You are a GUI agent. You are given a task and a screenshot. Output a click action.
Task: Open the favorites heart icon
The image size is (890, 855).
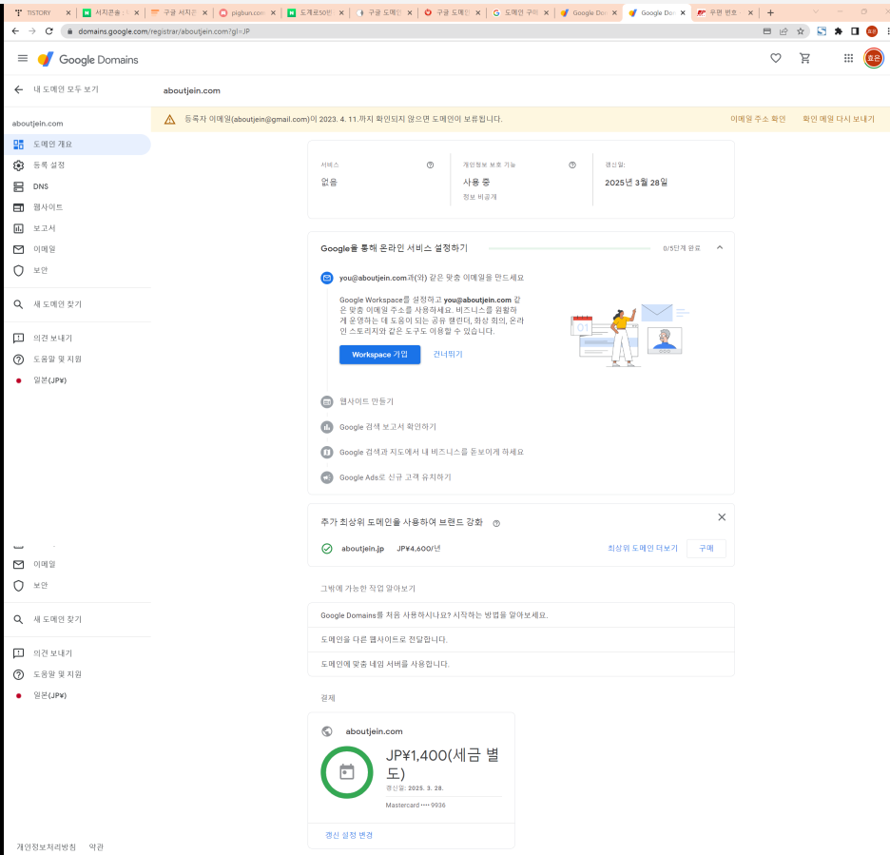(775, 58)
